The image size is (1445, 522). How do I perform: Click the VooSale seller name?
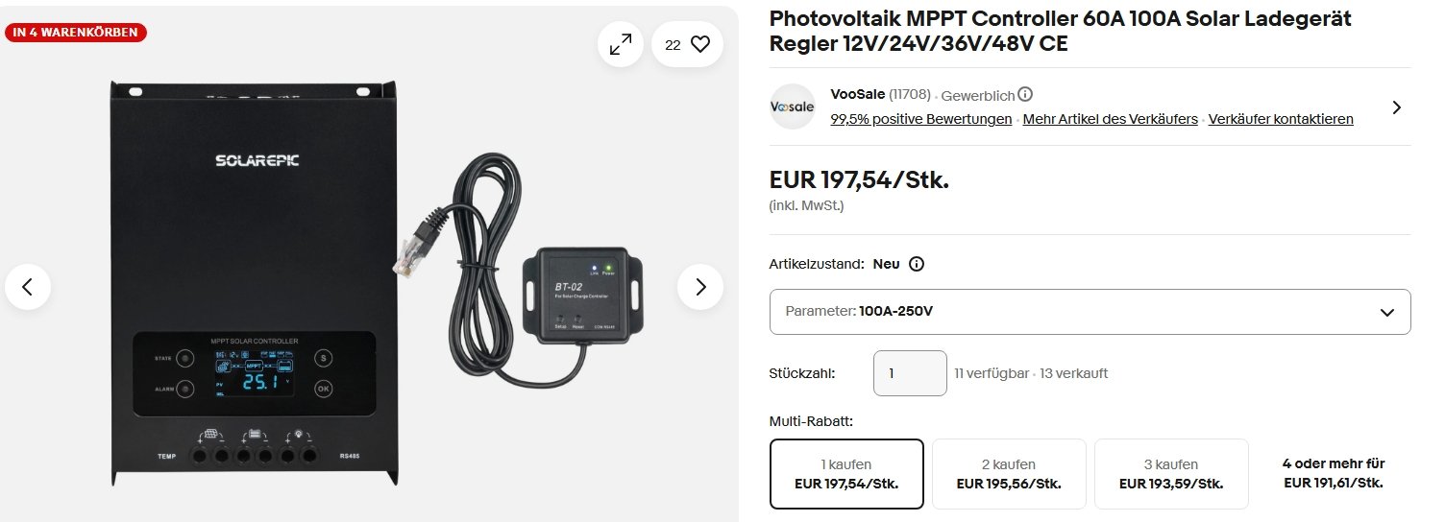[x=857, y=94]
